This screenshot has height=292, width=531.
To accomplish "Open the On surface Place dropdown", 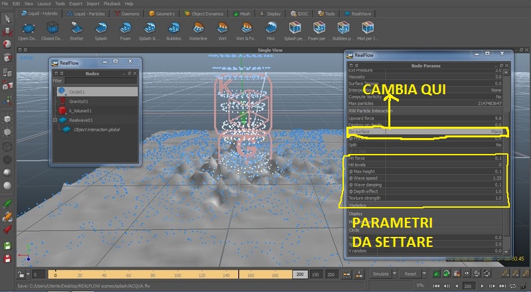I will [x=444, y=131].
